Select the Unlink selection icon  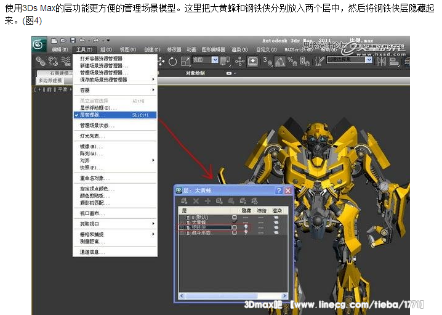coord(54,61)
